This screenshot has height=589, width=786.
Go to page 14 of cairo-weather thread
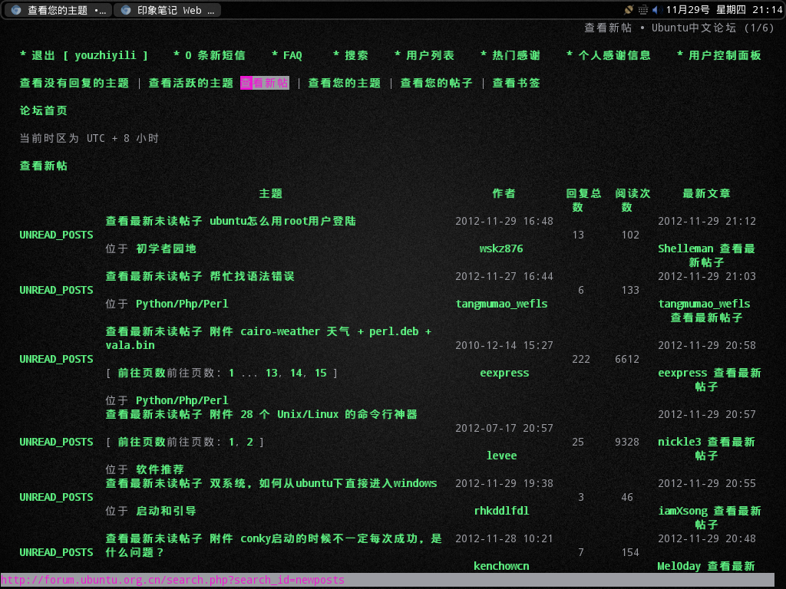pyautogui.click(x=296, y=373)
